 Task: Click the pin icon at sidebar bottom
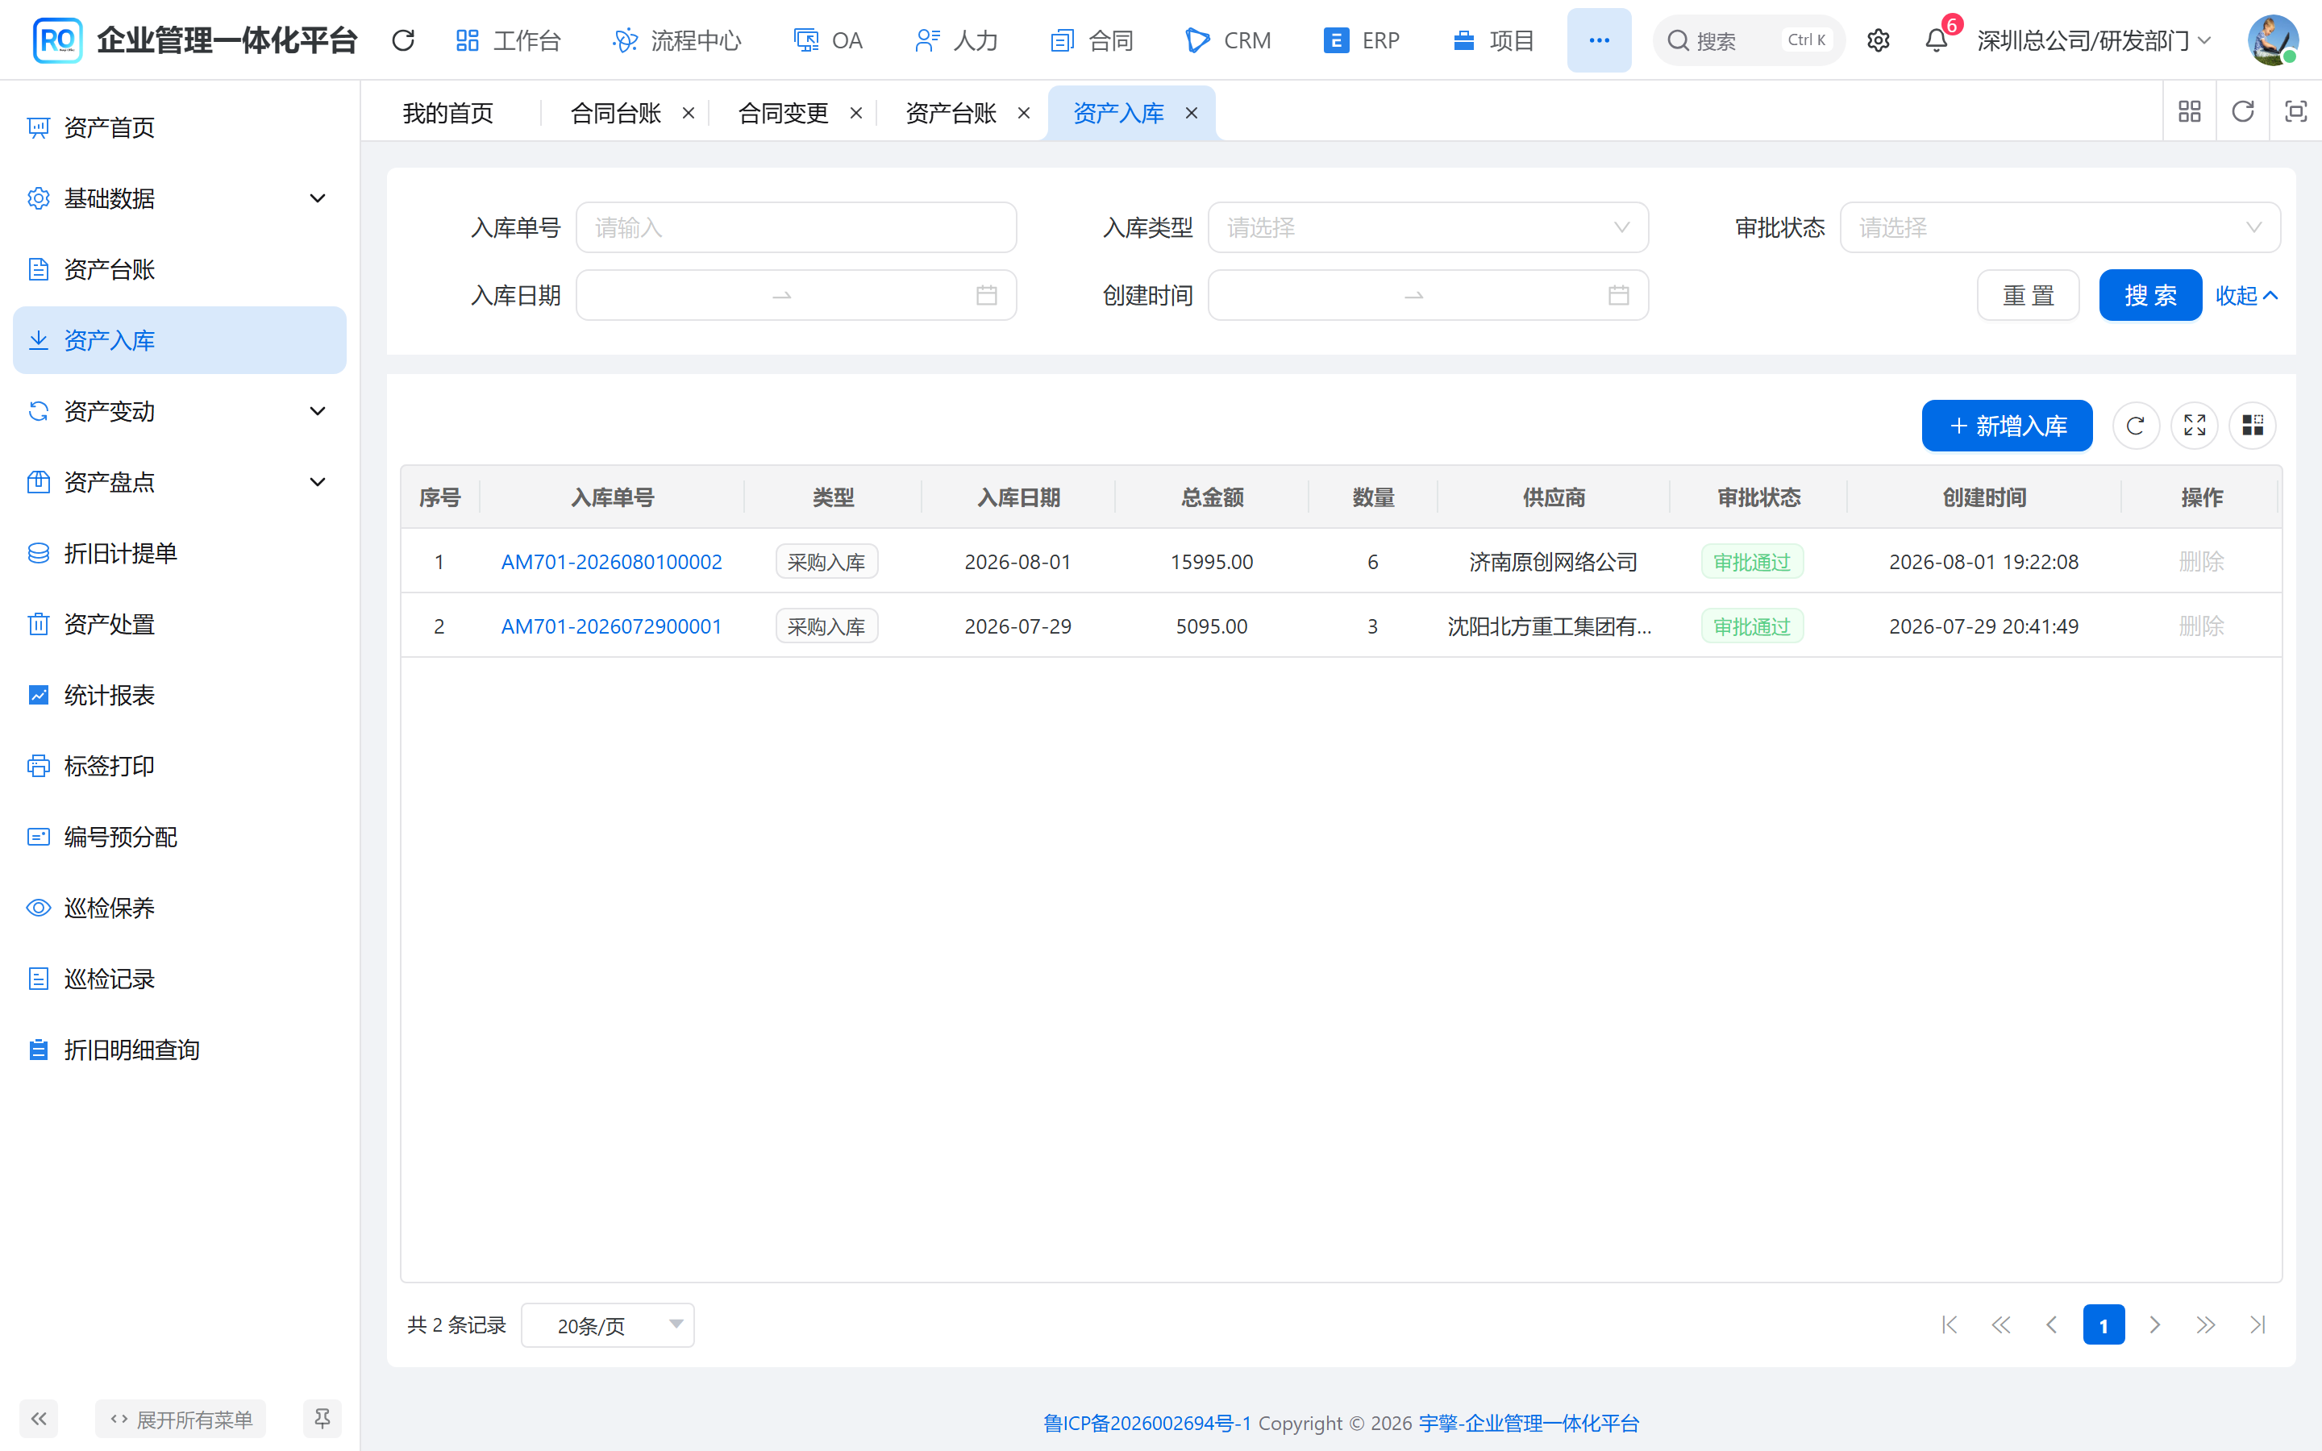coord(322,1419)
